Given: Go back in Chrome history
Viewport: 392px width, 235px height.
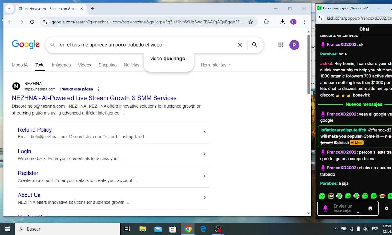Looking at the screenshot, I should pos(10,22).
